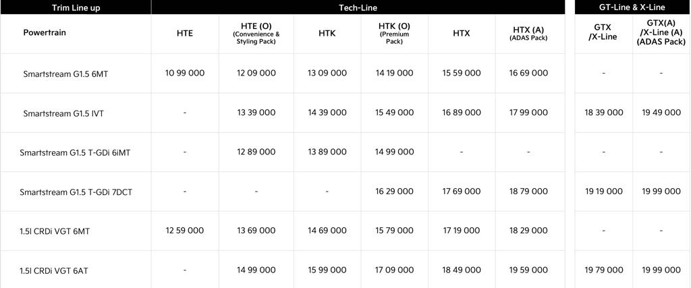Select the Smartstream G1.5 6MT row label
Image resolution: width=691 pixels, height=288 pixels.
click(x=65, y=74)
